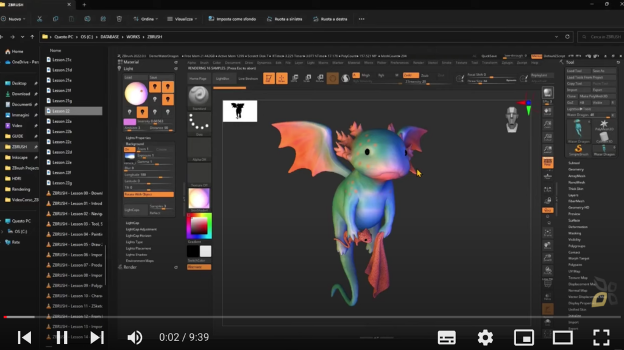This screenshot has height=350, width=624.
Task: Open video player settings gear
Action: coord(485,337)
